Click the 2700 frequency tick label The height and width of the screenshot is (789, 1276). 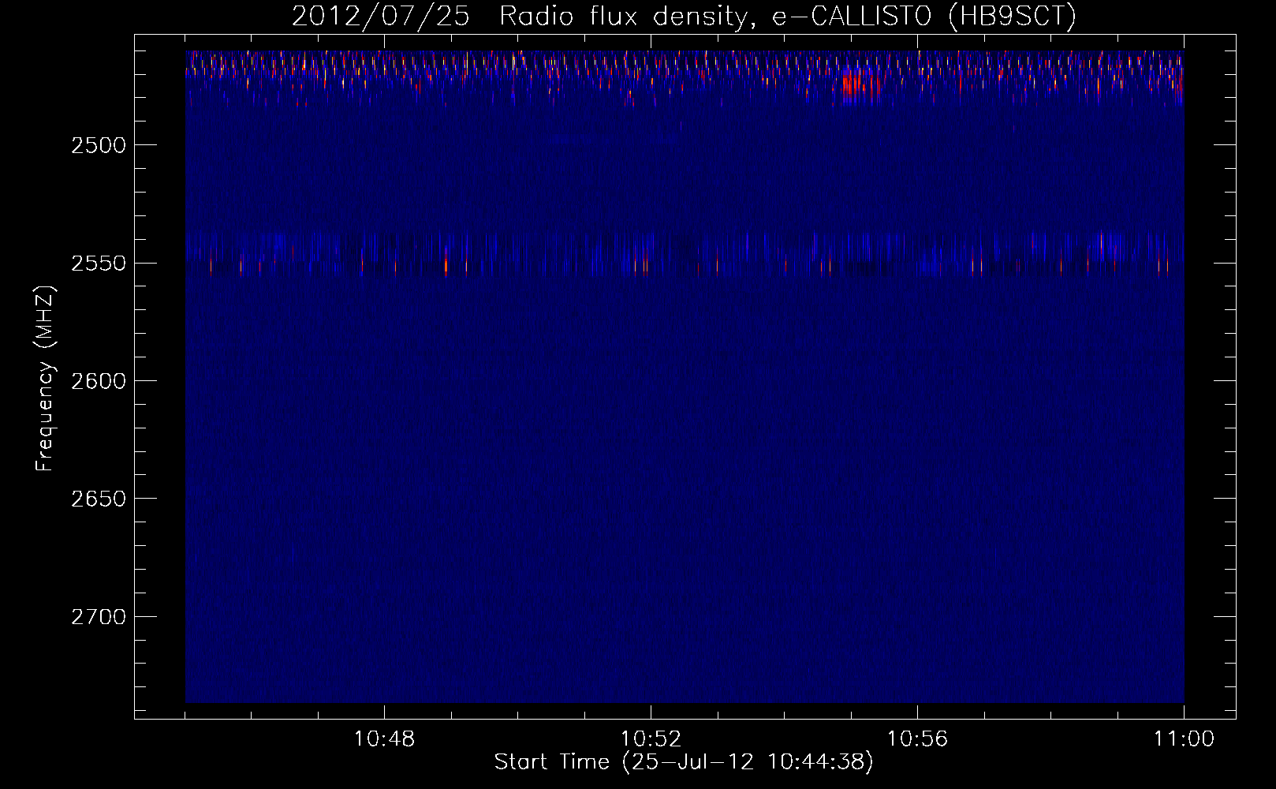99,617
